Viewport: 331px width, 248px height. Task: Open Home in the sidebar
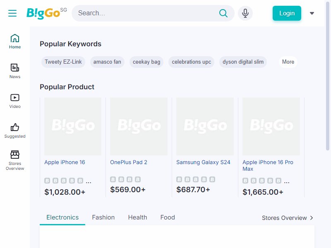tap(15, 42)
